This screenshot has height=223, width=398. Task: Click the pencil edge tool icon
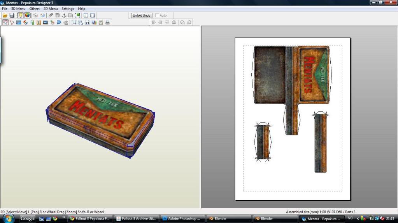(51, 16)
